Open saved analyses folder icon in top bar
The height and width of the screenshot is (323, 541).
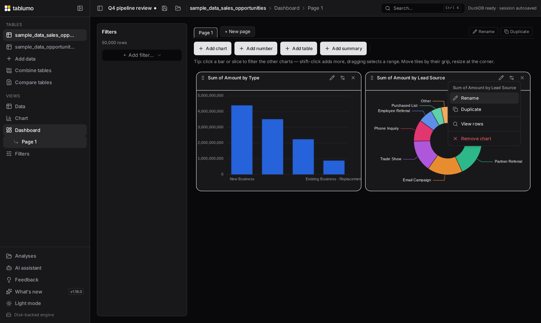click(178, 8)
